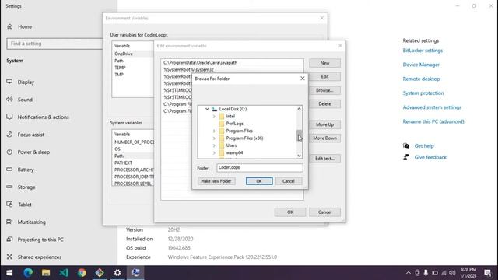This screenshot has height=280, width=498.
Task: Click the folder tree scrollbar thumb
Action: 299,135
